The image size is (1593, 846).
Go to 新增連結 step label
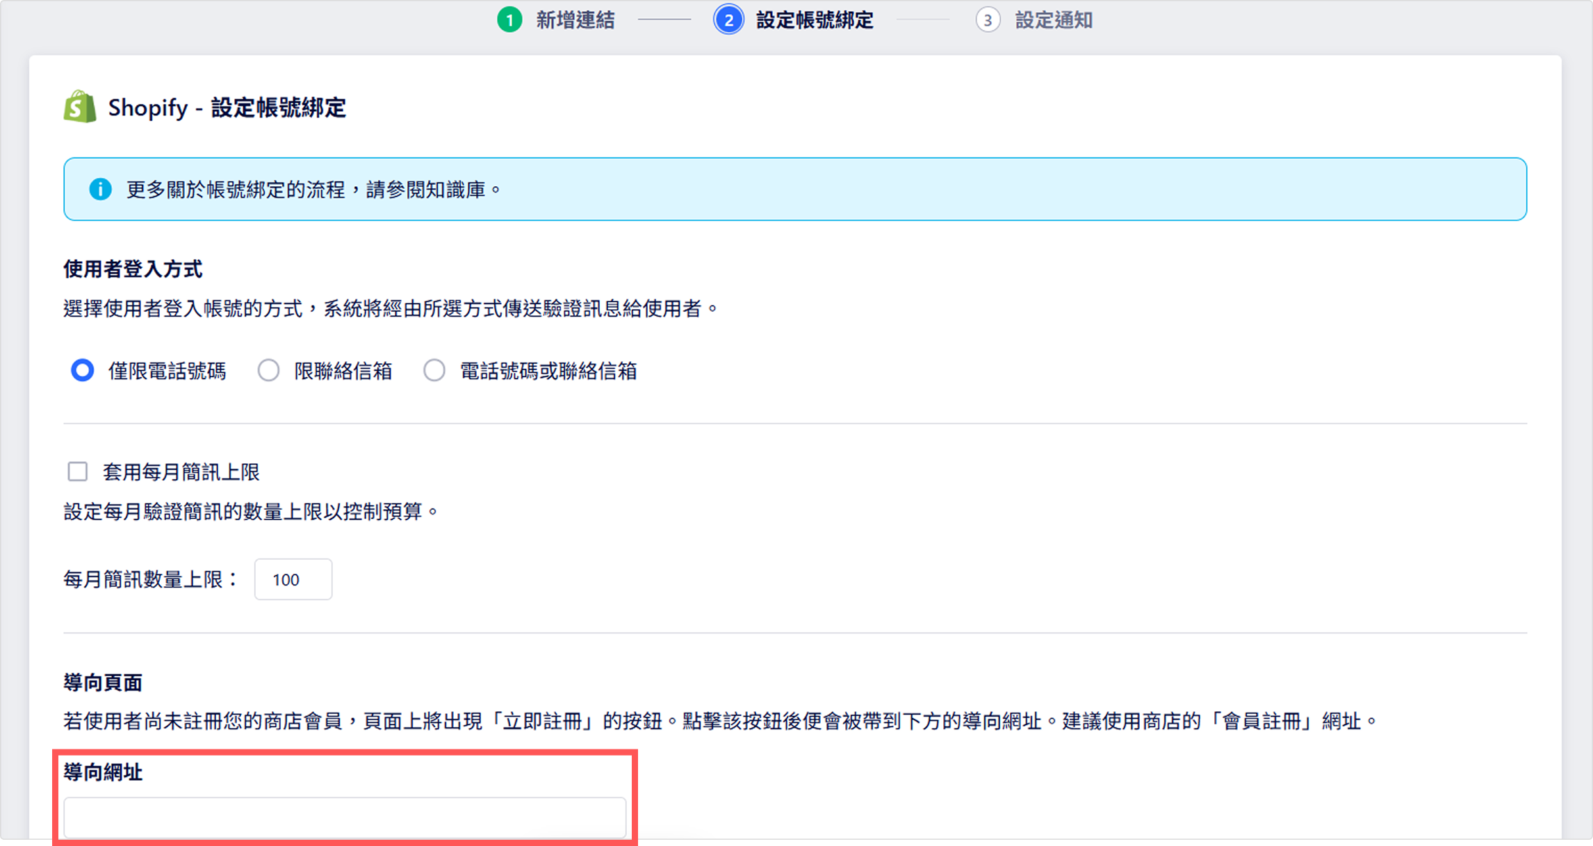tap(575, 20)
